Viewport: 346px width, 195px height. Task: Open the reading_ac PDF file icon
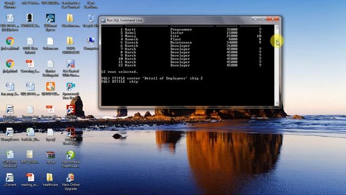[30, 179]
